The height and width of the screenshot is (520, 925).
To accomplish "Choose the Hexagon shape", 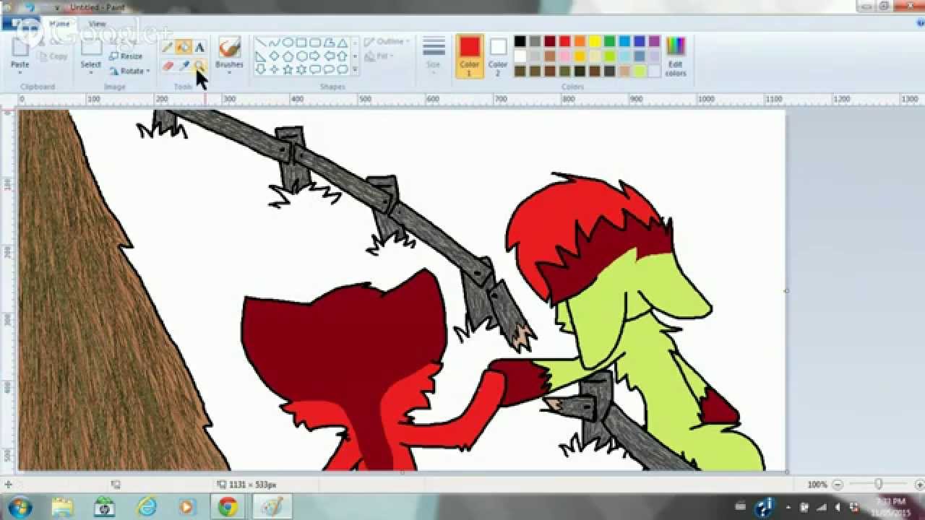I will [x=301, y=56].
